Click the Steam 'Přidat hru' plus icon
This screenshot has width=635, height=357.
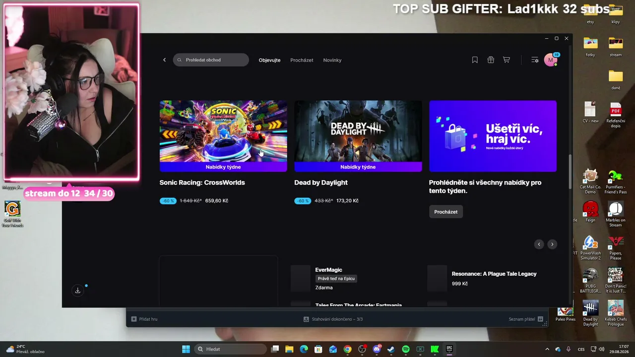coord(134,319)
